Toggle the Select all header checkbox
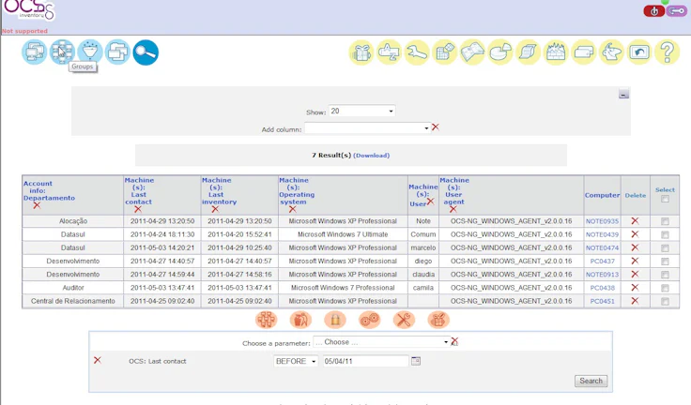This screenshot has width=691, height=405. pyautogui.click(x=665, y=199)
